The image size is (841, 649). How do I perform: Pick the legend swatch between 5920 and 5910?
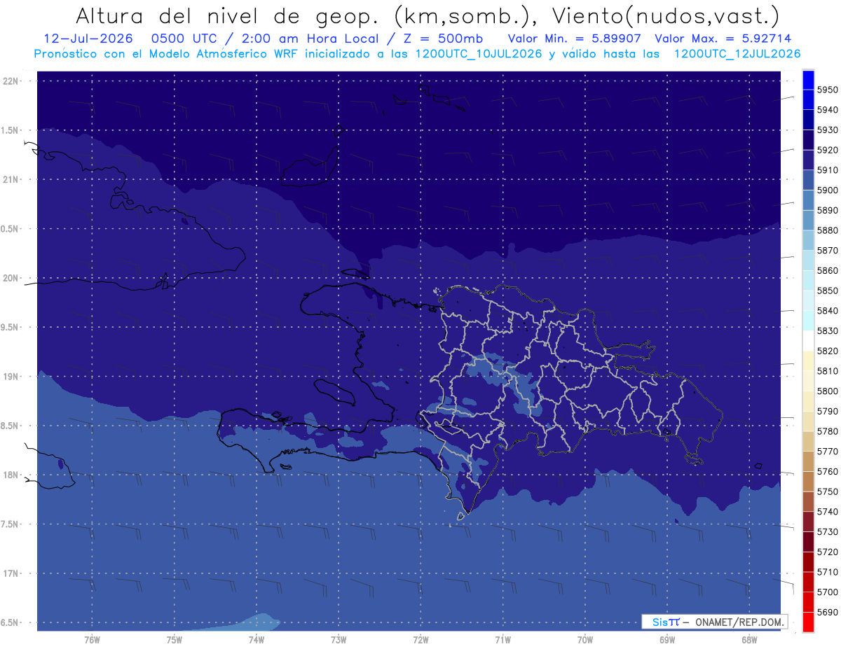click(x=808, y=160)
